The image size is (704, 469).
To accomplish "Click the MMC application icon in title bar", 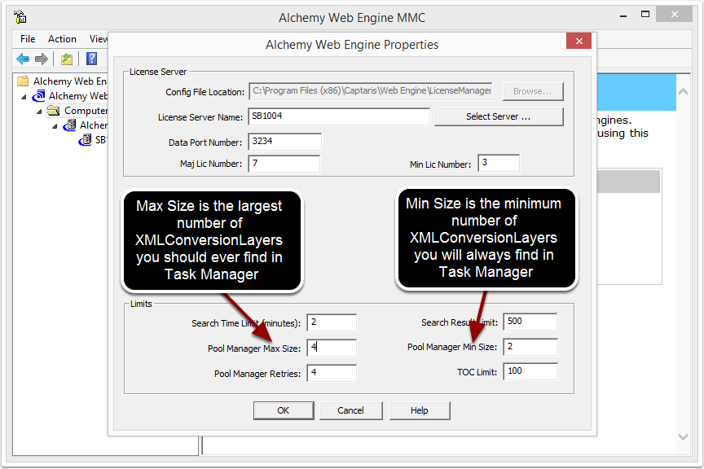I will point(20,17).
